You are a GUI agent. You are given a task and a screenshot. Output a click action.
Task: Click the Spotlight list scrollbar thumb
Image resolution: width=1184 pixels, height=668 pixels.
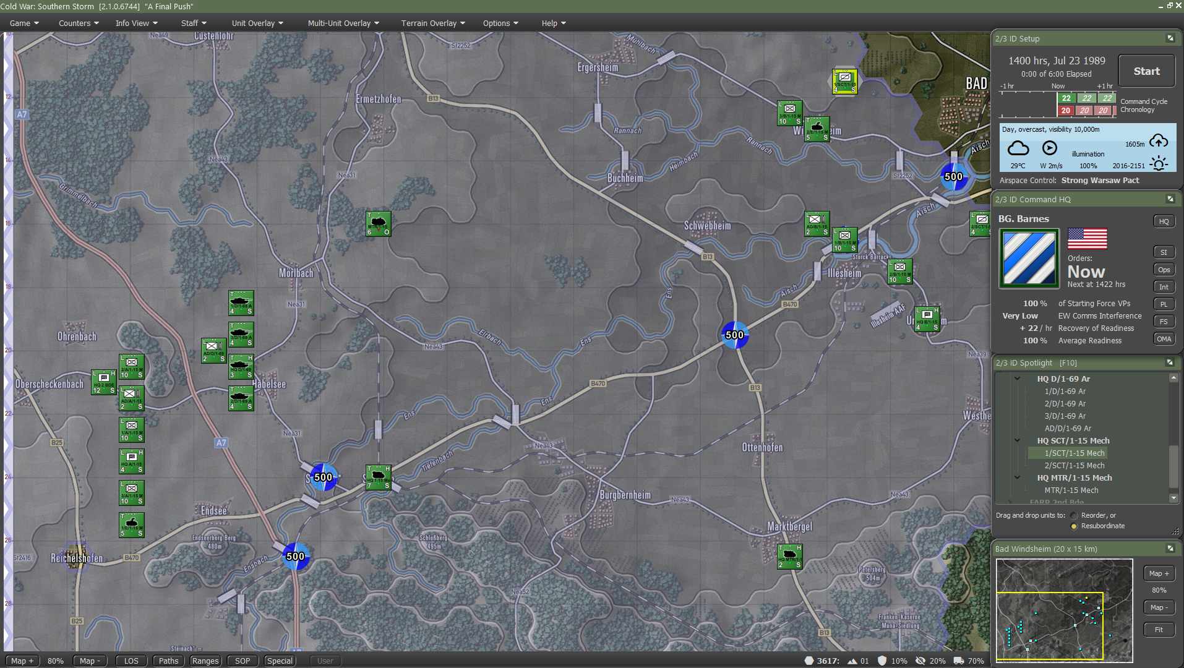click(1173, 467)
